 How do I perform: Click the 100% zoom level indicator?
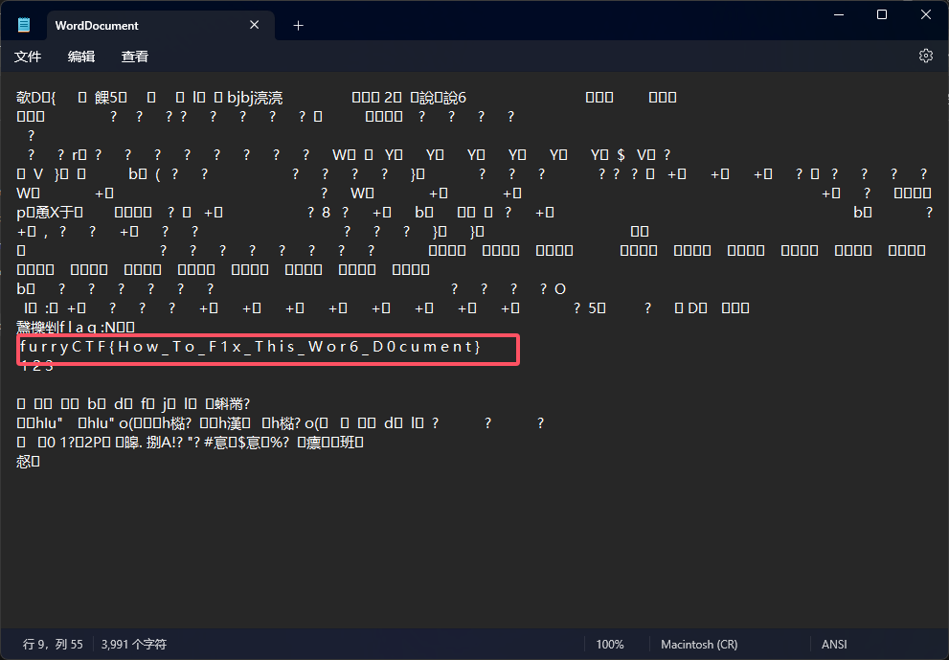(610, 645)
